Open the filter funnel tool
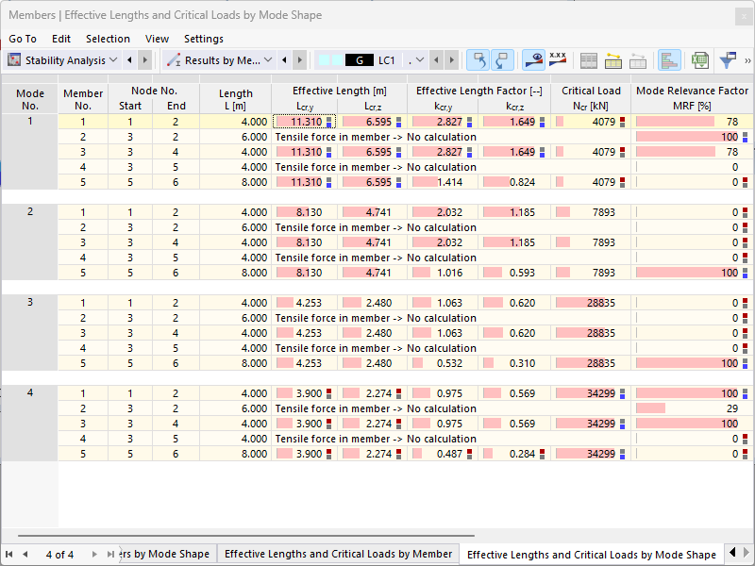755x566 pixels. (728, 60)
